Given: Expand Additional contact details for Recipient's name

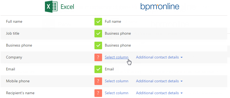Looking at the screenshot, I should (159, 93).
